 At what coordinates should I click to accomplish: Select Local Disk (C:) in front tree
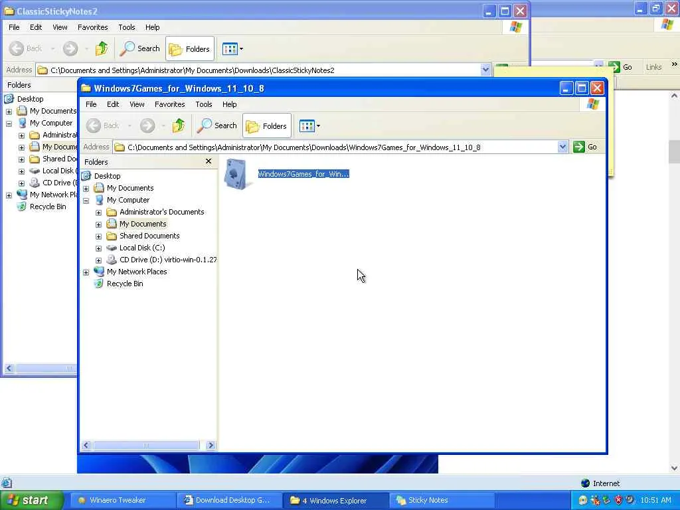pyautogui.click(x=142, y=248)
